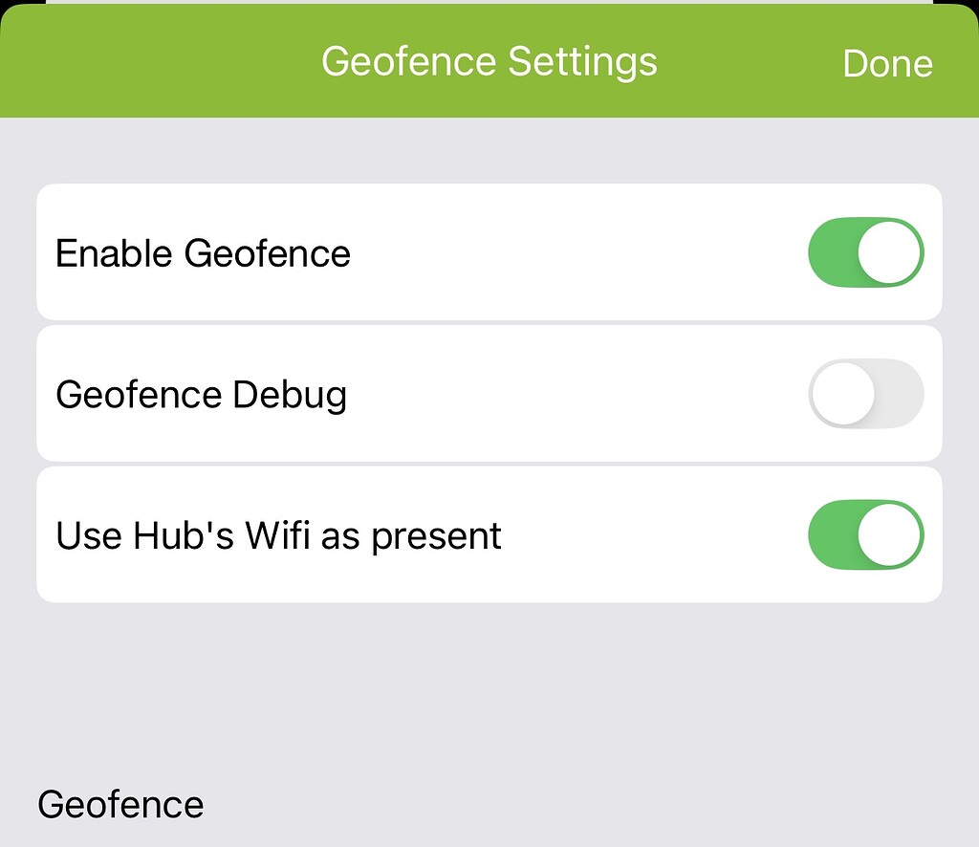Tap the Use Hub's Wifi label
The width and height of the screenshot is (979, 847).
[x=278, y=535]
